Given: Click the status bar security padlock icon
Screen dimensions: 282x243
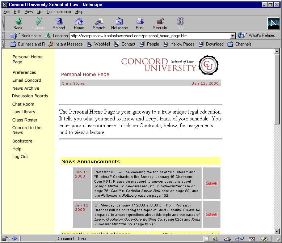Looking at the screenshot, I should pyautogui.click(x=5, y=239).
